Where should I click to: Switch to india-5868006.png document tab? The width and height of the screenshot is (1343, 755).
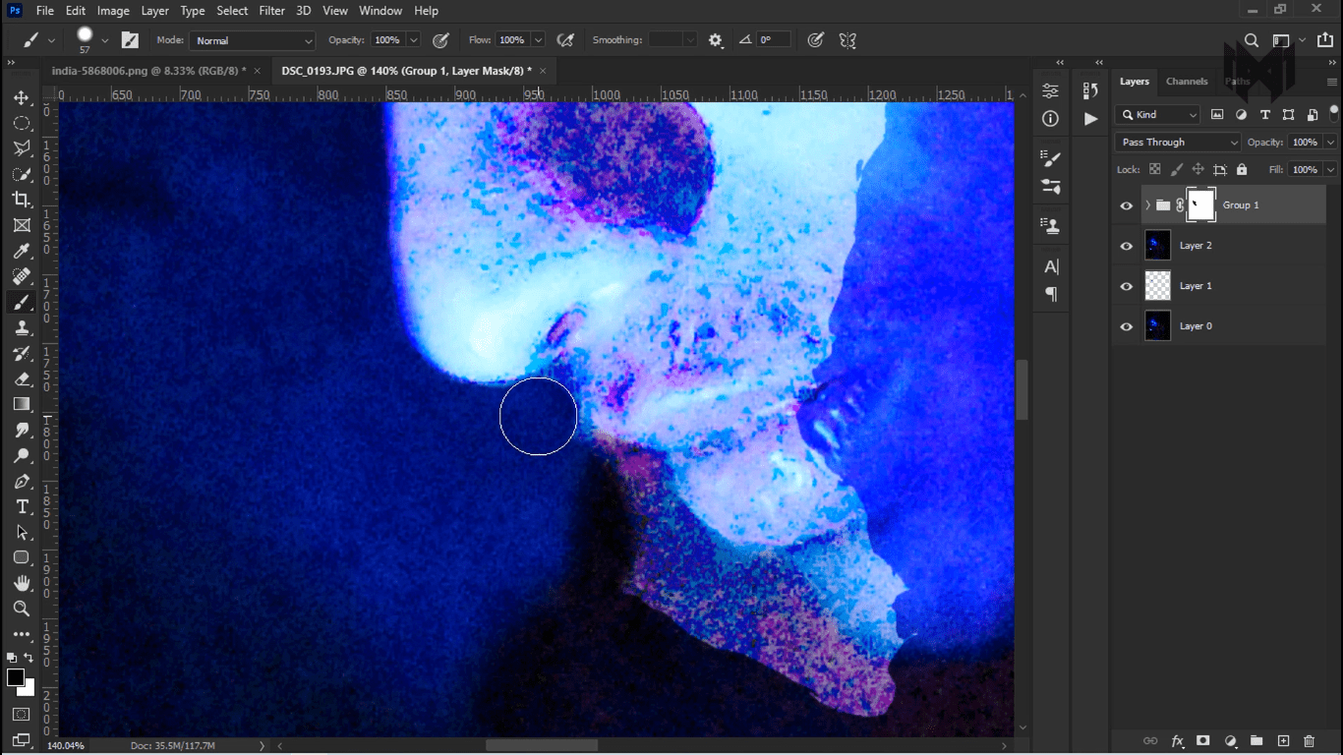pos(149,71)
